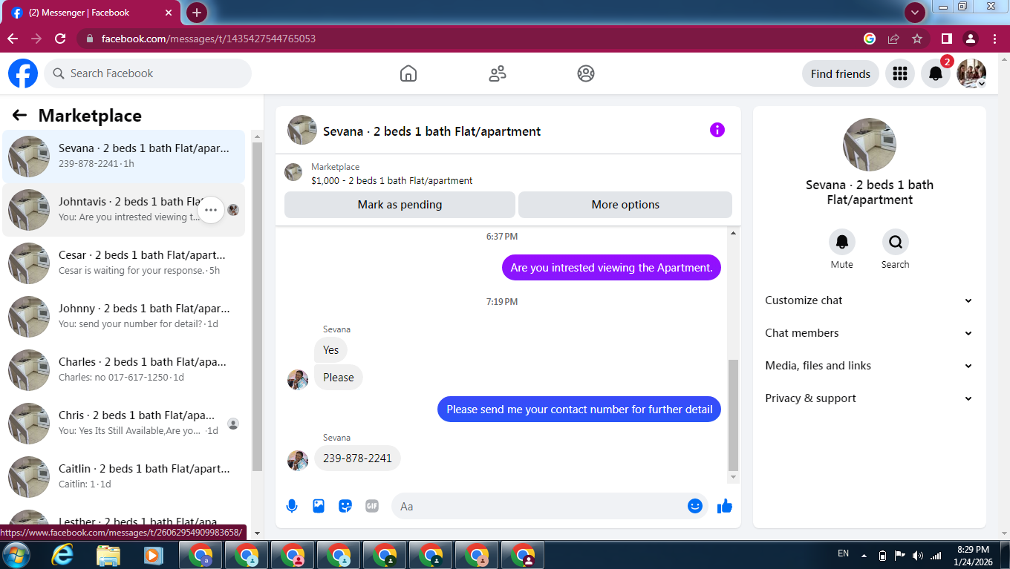Image resolution: width=1010 pixels, height=569 pixels.
Task: Open conversation information purple icon
Action: 717,130
